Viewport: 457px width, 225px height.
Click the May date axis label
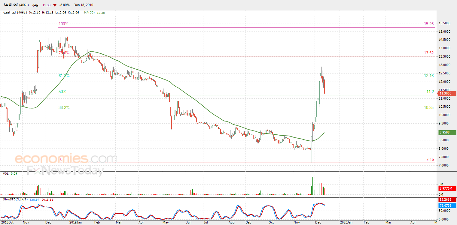click(166, 223)
